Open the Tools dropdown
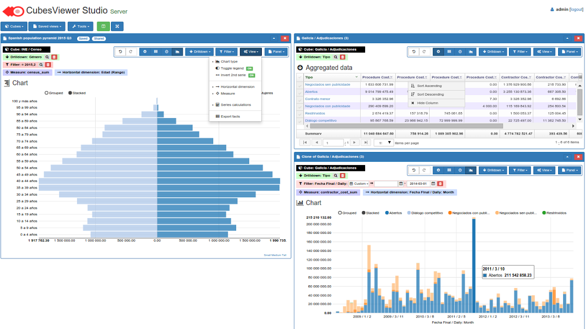Screen dimensions: 586x329 [x=80, y=26]
